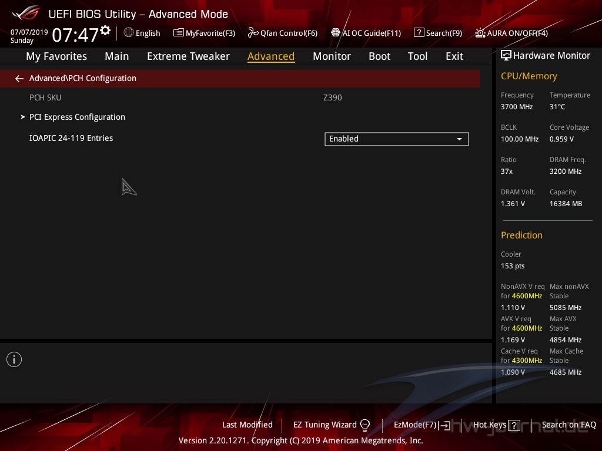Click the PCH SKU label
The image size is (602, 451).
pos(45,97)
